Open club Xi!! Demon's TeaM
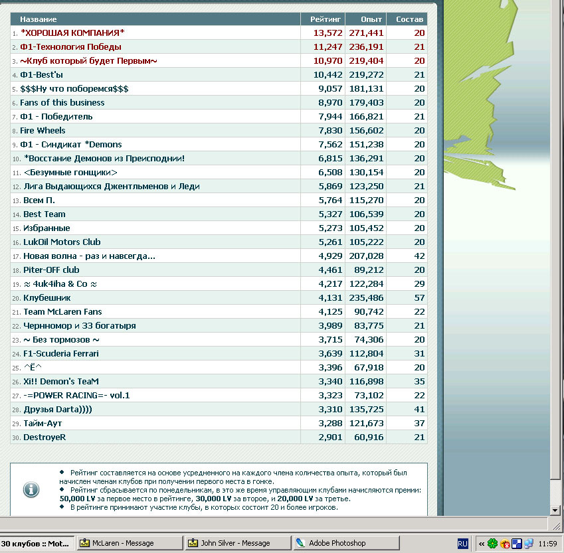The image size is (564, 553). 61,382
